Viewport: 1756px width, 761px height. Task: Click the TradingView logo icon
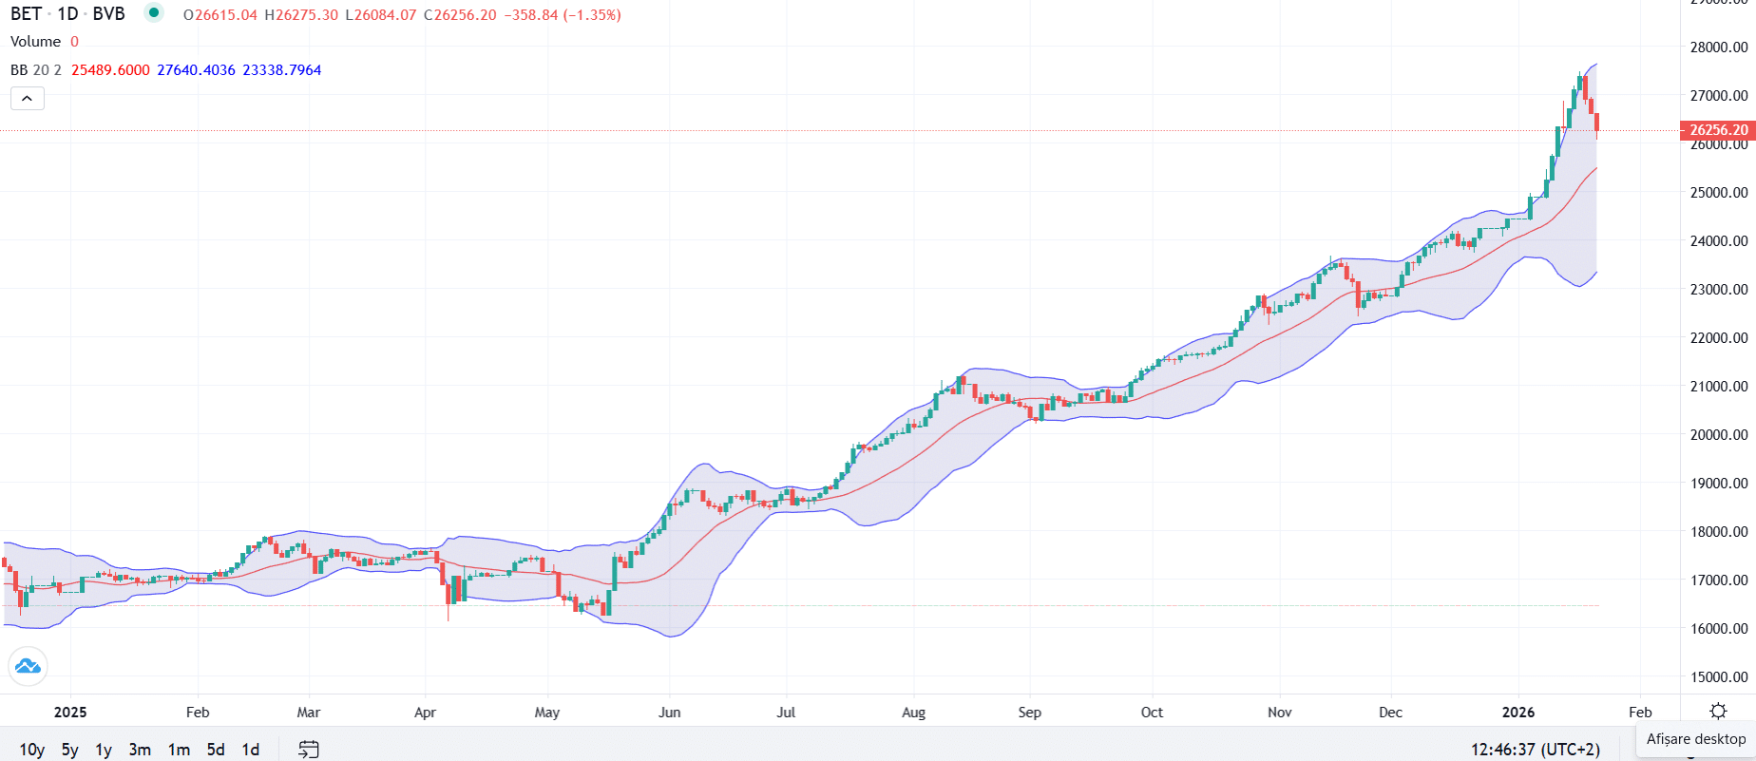coord(28,666)
